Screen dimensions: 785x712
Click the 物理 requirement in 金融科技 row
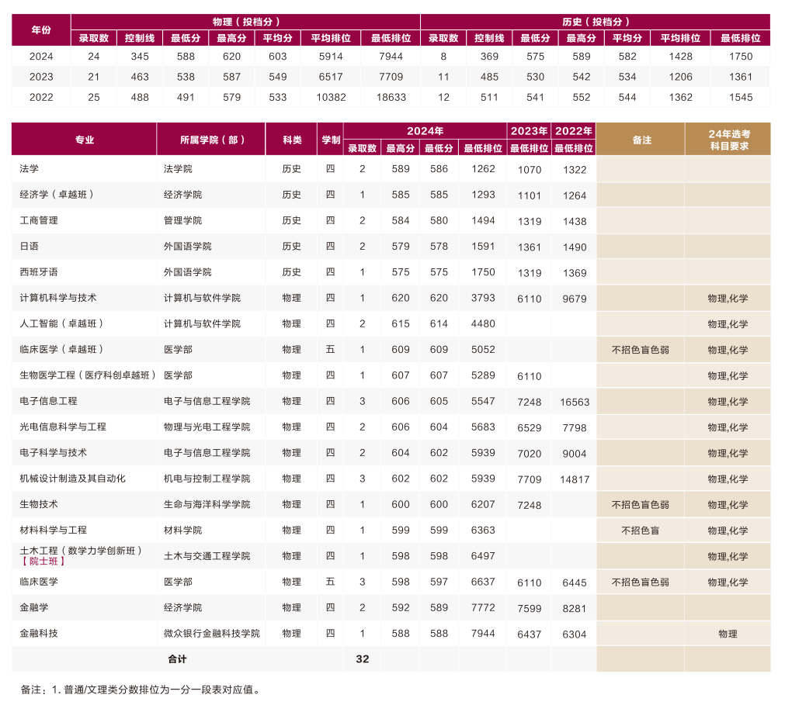click(728, 634)
